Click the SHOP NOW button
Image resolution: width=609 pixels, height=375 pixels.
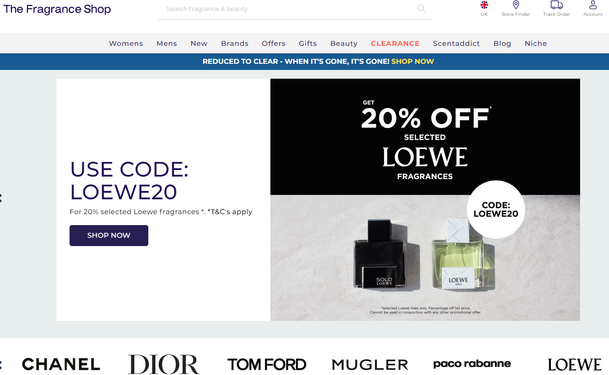coord(109,236)
